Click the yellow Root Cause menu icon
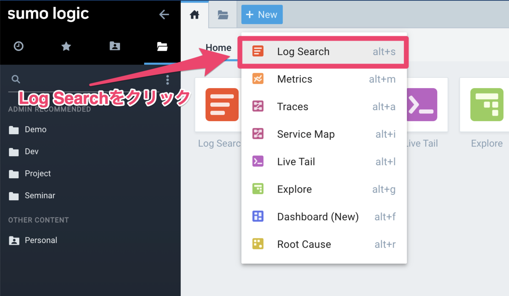This screenshot has height=296, width=509. [x=257, y=244]
